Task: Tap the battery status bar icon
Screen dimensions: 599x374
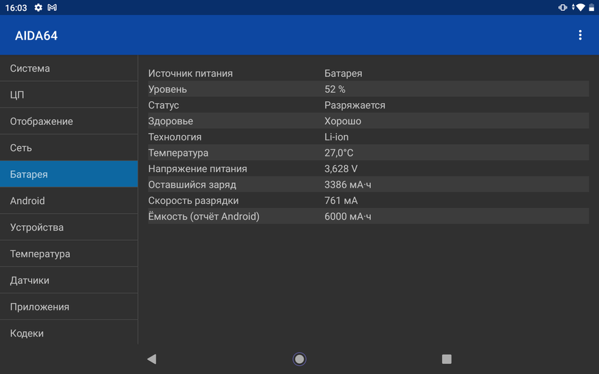Action: pos(591,8)
